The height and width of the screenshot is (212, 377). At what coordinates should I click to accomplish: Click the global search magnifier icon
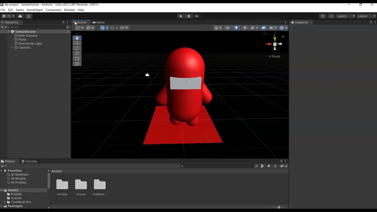331,16
